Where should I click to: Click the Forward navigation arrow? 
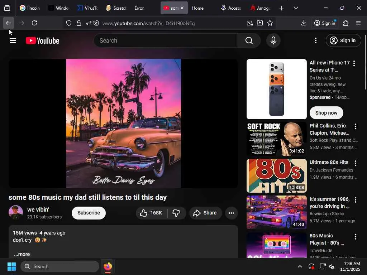22,23
